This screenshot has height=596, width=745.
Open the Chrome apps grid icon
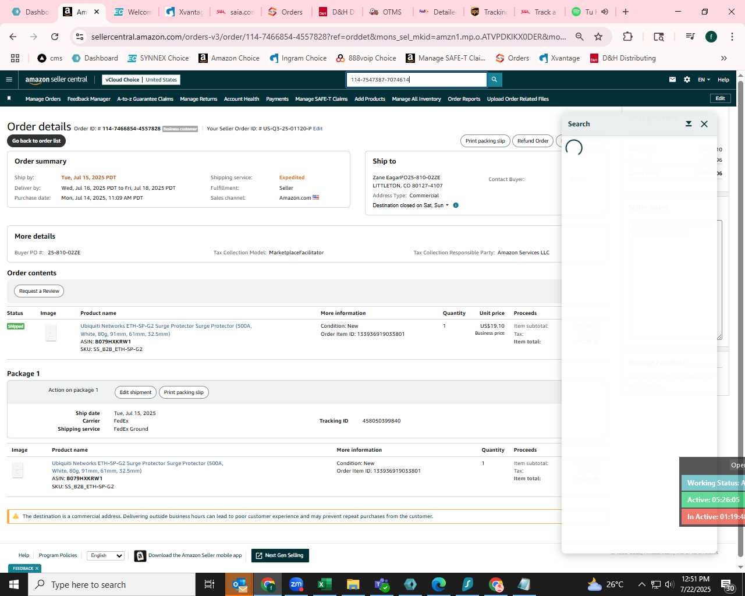pyautogui.click(x=15, y=58)
